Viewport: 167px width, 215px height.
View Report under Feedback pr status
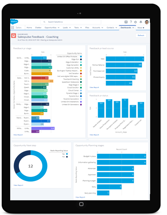point(94,135)
